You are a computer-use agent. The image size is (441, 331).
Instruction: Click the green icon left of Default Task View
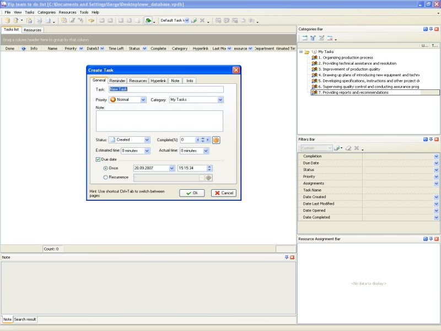pos(148,20)
